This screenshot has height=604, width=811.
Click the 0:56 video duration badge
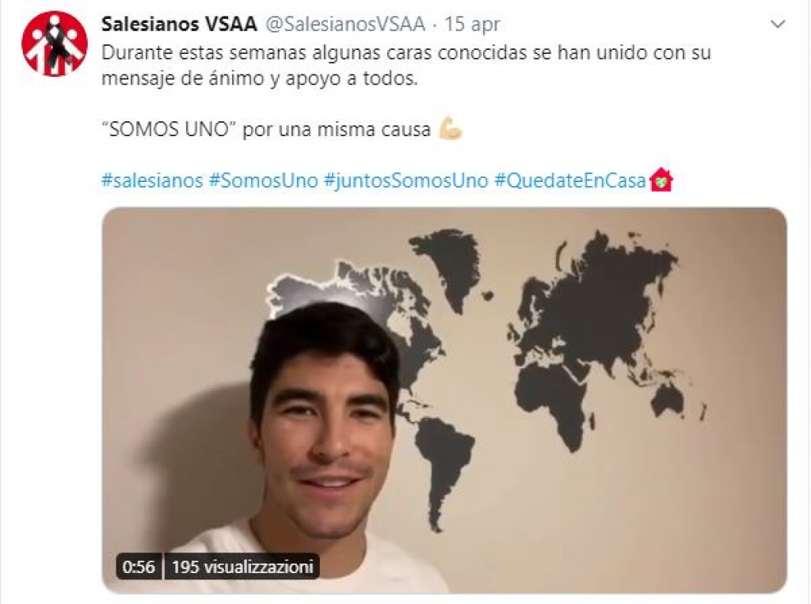point(139,567)
